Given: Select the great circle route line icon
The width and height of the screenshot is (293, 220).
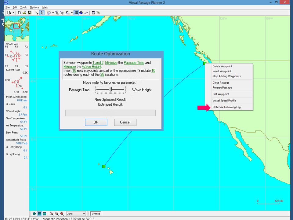Looking at the screenshot, I should coord(86,13).
